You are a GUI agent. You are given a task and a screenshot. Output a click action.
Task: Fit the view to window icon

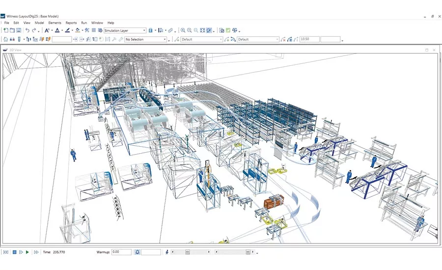(x=202, y=30)
